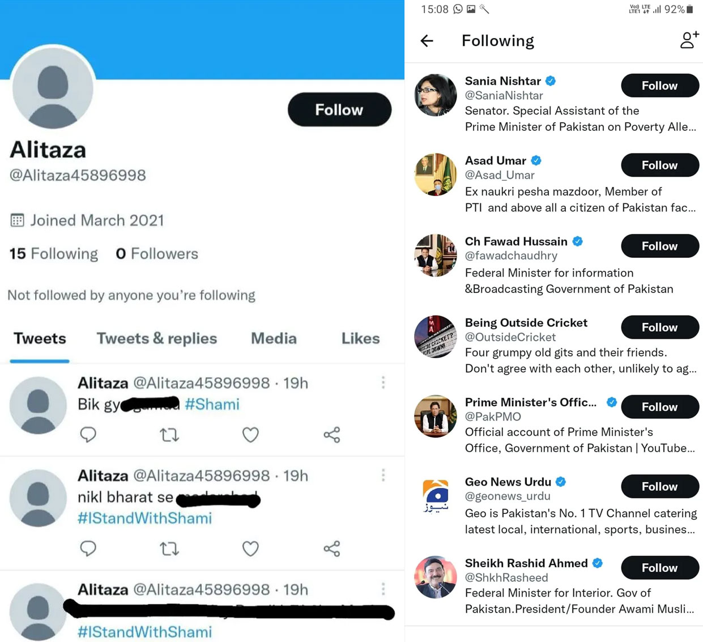
Task: Share the first Alitaza tweet
Action: click(x=332, y=435)
